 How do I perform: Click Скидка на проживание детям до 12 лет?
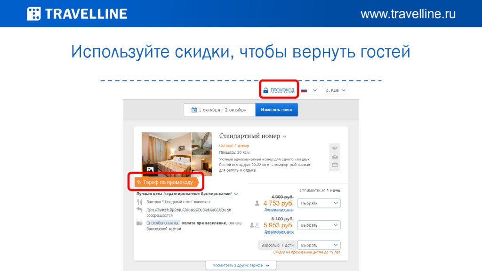coord(306,252)
